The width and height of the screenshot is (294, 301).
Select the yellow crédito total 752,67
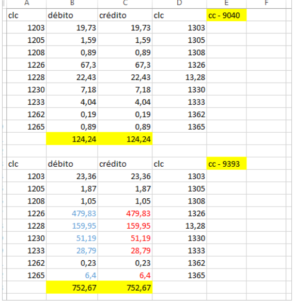(x=125, y=288)
